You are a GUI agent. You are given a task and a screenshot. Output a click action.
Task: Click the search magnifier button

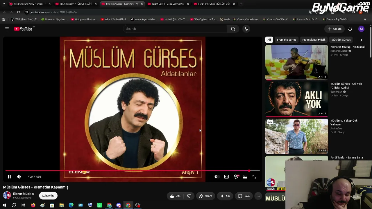(x=233, y=29)
